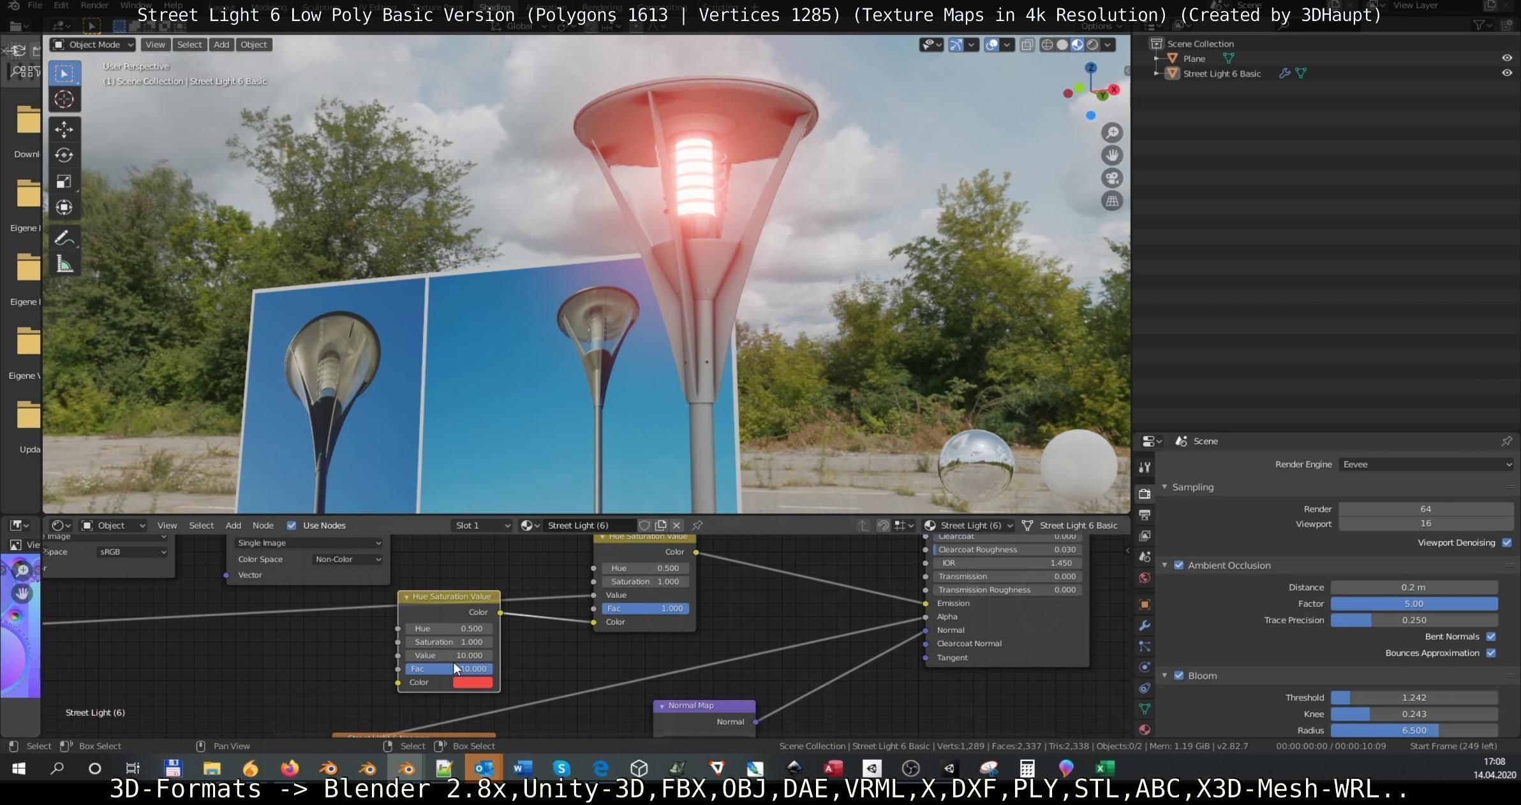Open the node editor Add menu
This screenshot has width=1521, height=805.
point(233,526)
